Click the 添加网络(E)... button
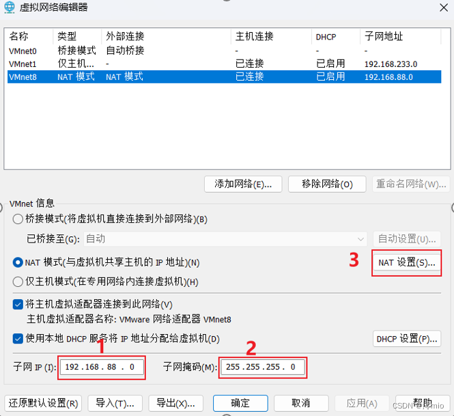 pos(243,184)
